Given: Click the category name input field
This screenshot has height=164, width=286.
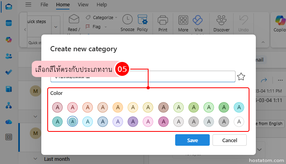Looking at the screenshot, I should tap(143, 77).
